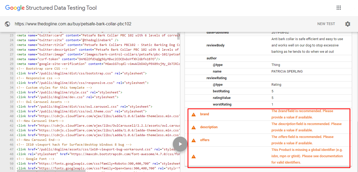Click the Rating type value

coord(276,85)
